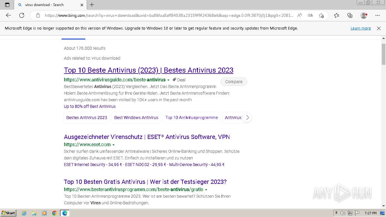View site information lock icon
The image size is (386, 217).
(x=38, y=15)
